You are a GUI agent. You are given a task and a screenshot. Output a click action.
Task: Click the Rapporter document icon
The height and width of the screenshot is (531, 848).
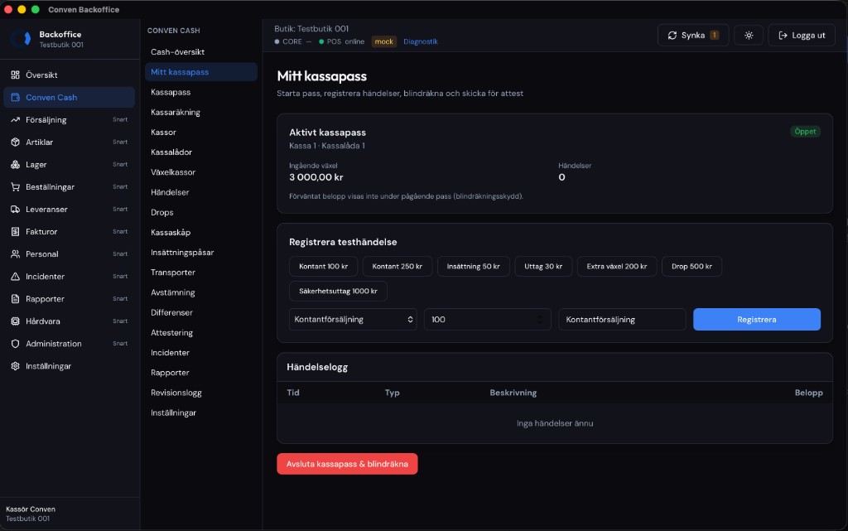pos(15,299)
